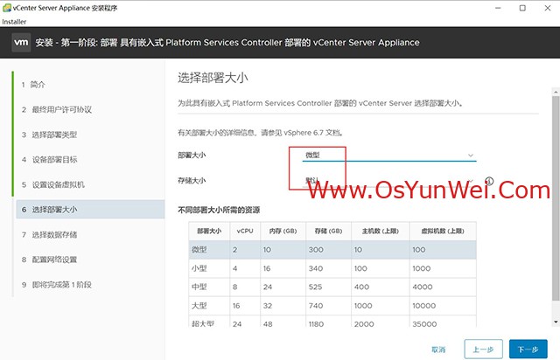Go to step 7 选择数据存储
This screenshot has width=560, height=360.
click(49, 234)
